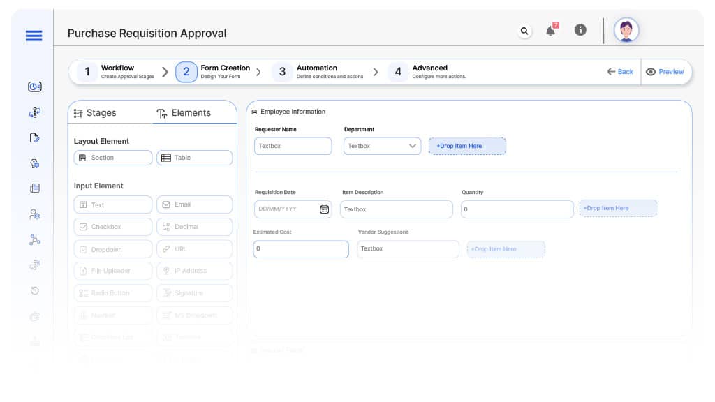Viewport: 715px width, 402px height.
Task: Select the Checkbox input element
Action: (112, 227)
